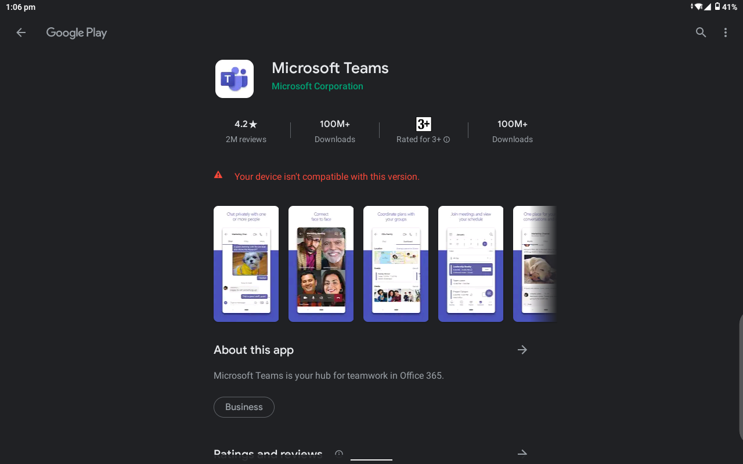The height and width of the screenshot is (464, 743).
Task: Go back using the arrow icon
Action: click(21, 32)
